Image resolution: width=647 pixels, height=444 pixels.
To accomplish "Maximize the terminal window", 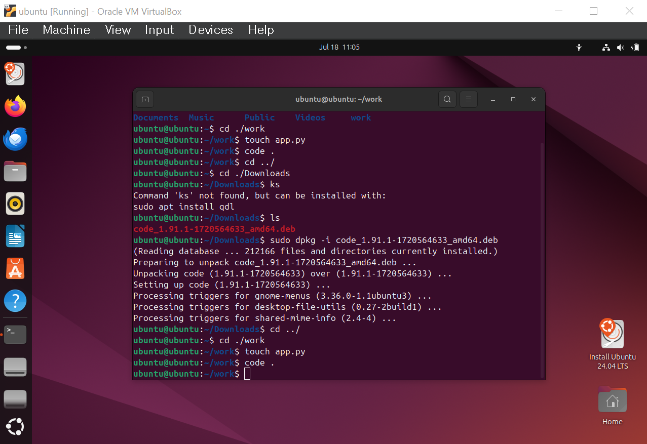I will [513, 99].
